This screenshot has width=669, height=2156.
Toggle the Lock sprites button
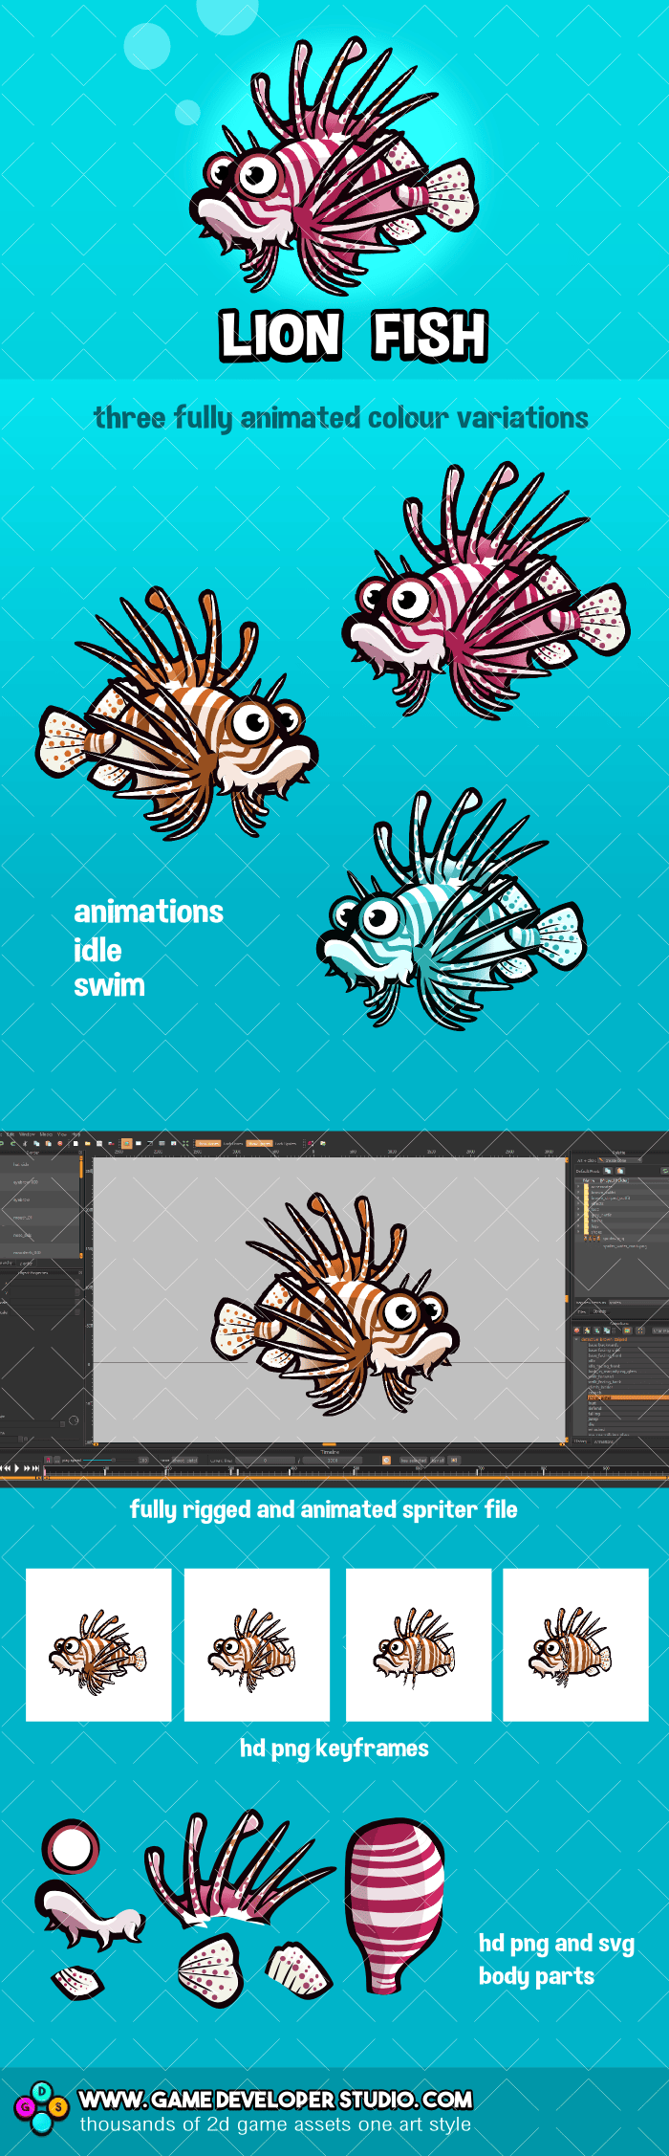point(286,1143)
